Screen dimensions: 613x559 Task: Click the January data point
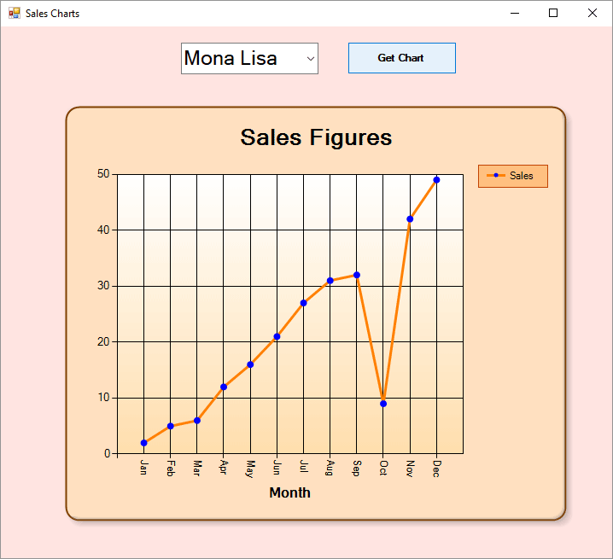click(x=143, y=443)
